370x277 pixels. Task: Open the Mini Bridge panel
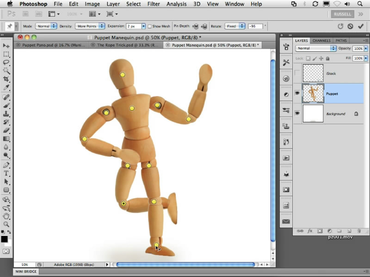pos(26,272)
